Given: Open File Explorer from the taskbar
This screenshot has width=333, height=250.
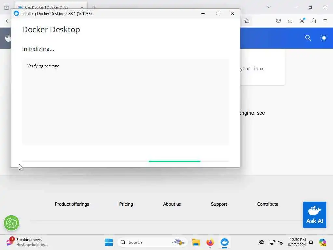Looking at the screenshot, I should pos(196,242).
